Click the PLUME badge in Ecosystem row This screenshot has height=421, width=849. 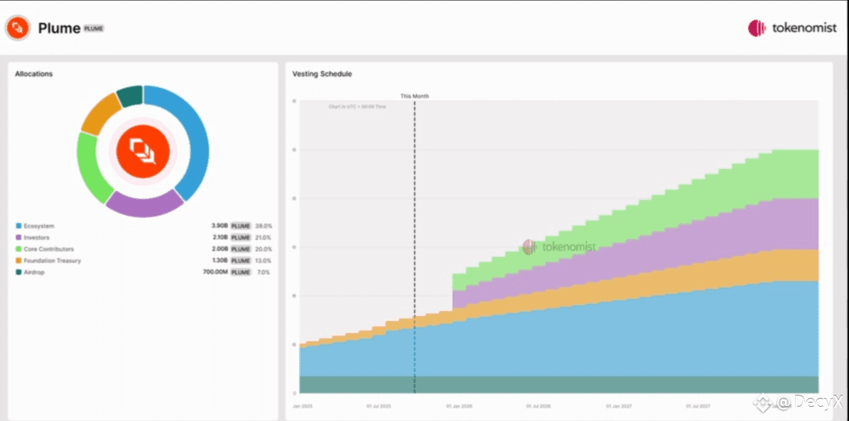240,226
